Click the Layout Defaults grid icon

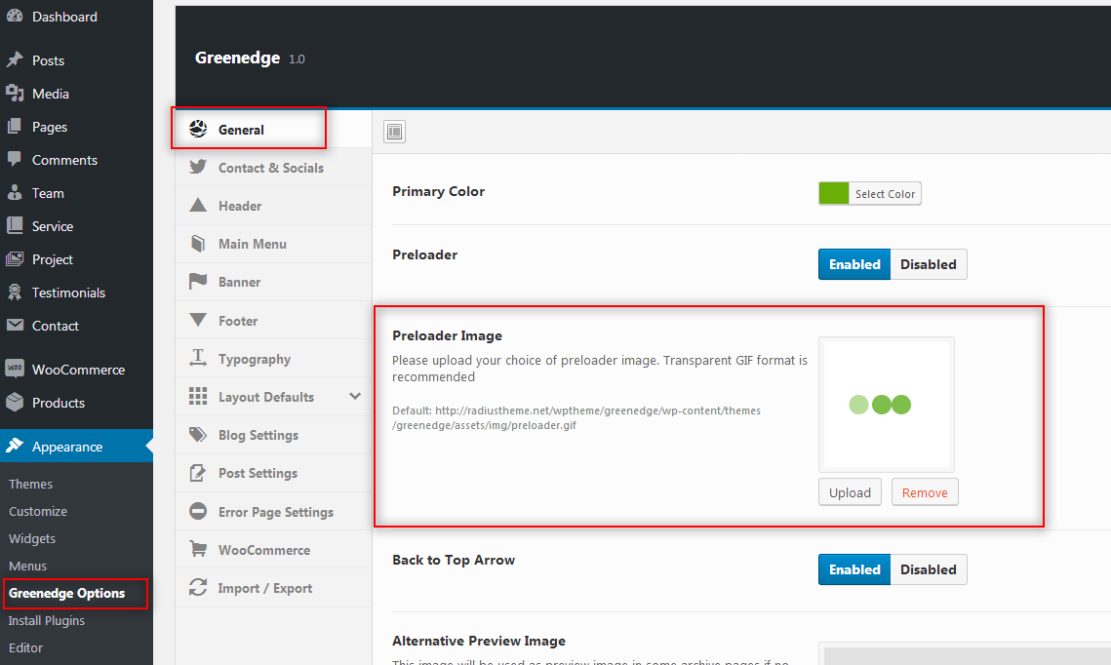[198, 397]
